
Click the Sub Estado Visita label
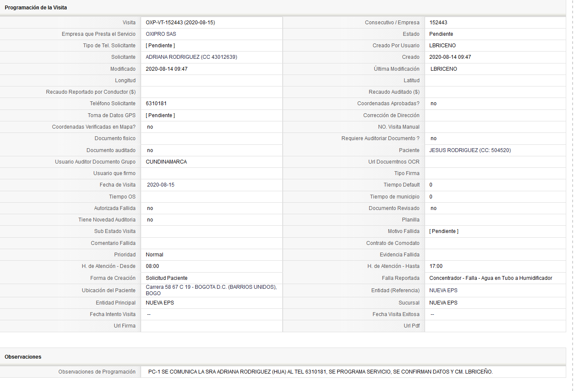pyautogui.click(x=115, y=231)
